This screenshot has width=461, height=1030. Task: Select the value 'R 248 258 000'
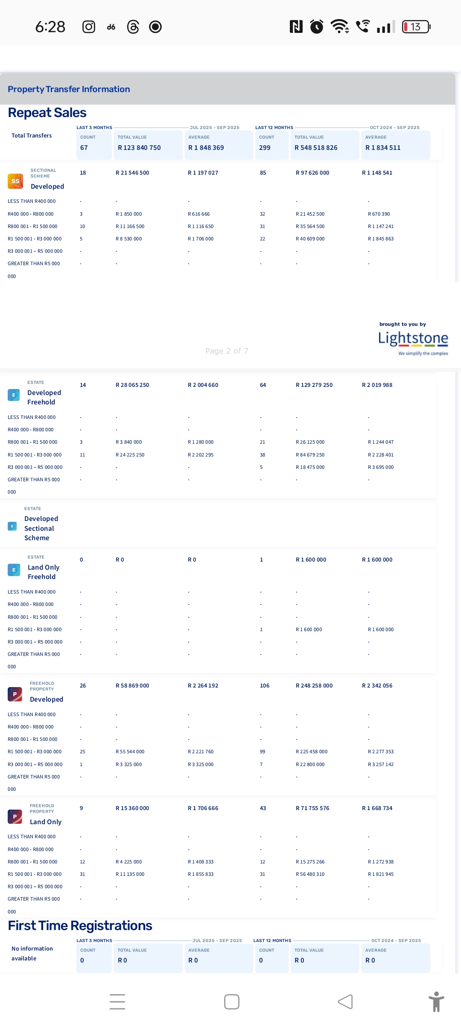coord(314,686)
